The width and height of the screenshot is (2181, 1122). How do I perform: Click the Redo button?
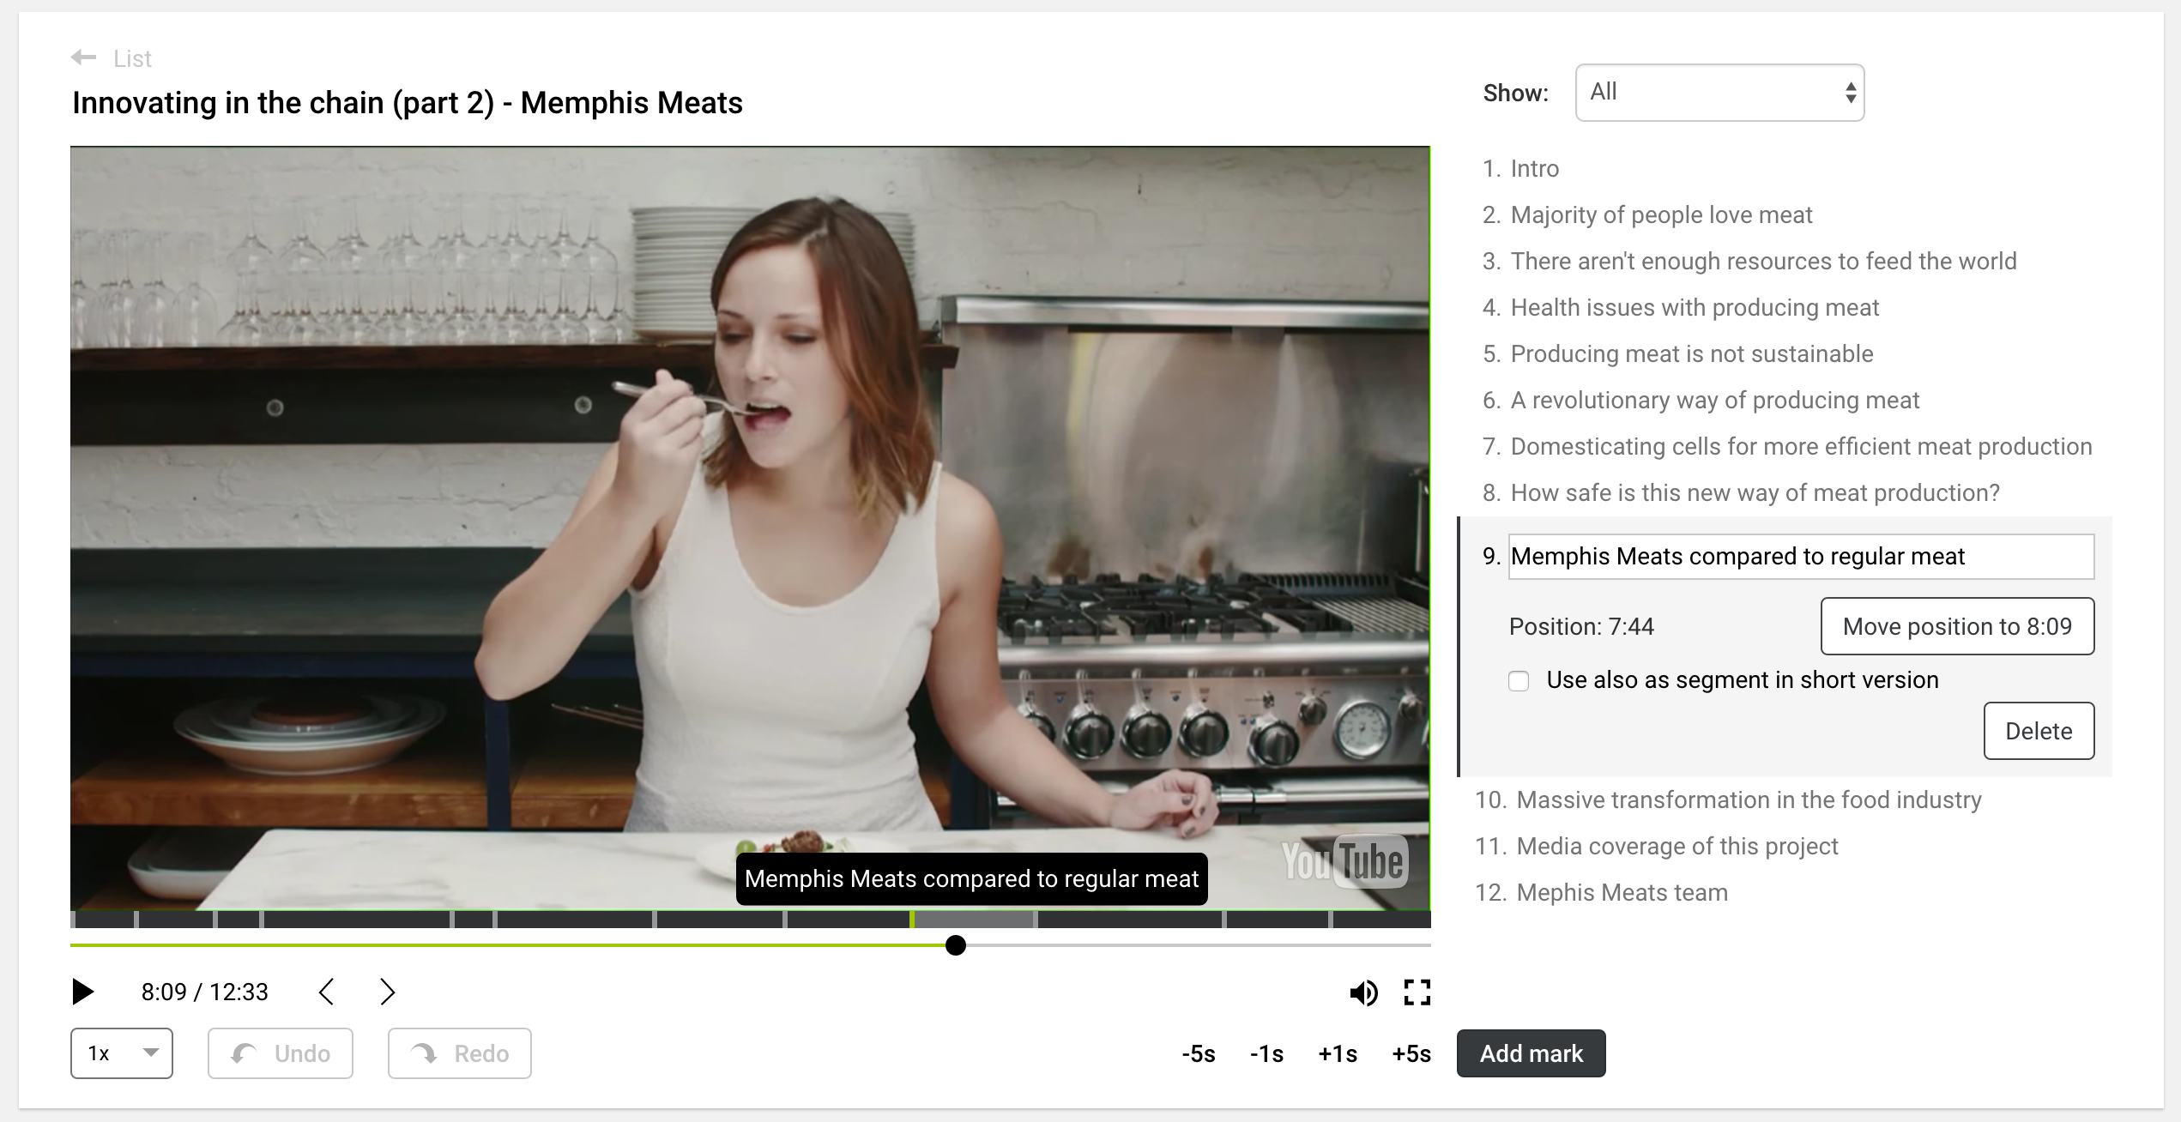(x=460, y=1053)
